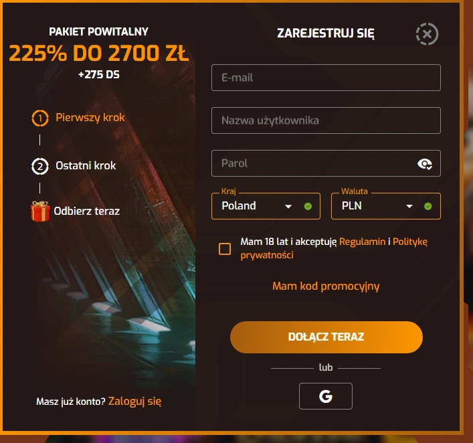The height and width of the screenshot is (443, 473).
Task: Check the 18 lat acceptance checkbox
Action: point(225,249)
